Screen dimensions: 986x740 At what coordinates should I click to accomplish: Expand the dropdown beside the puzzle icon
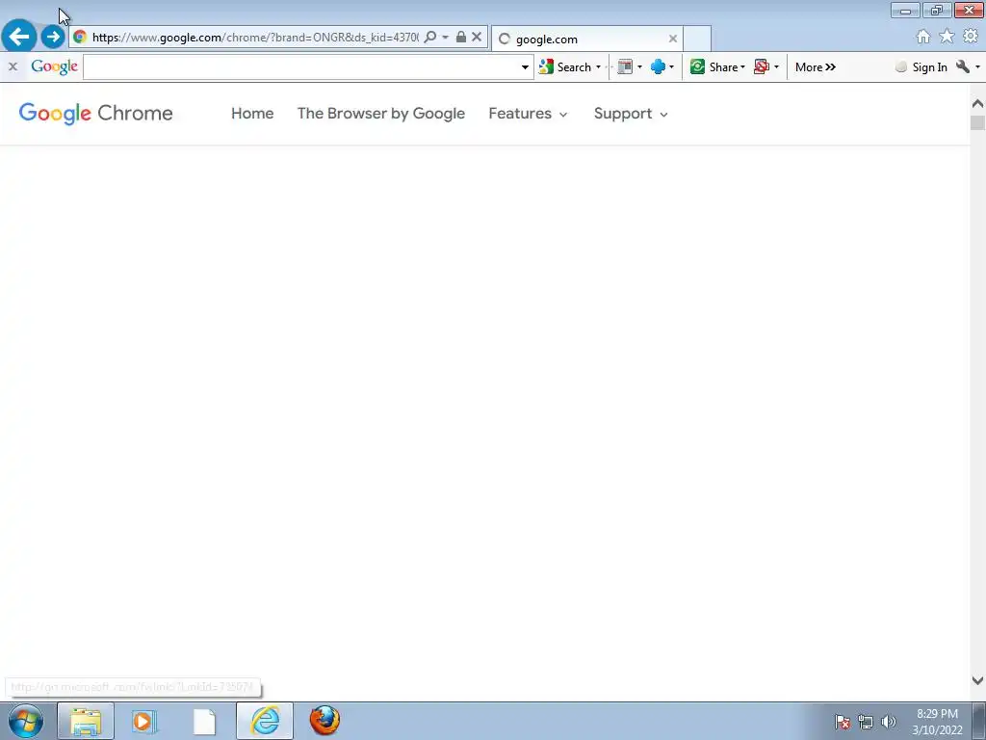671,66
